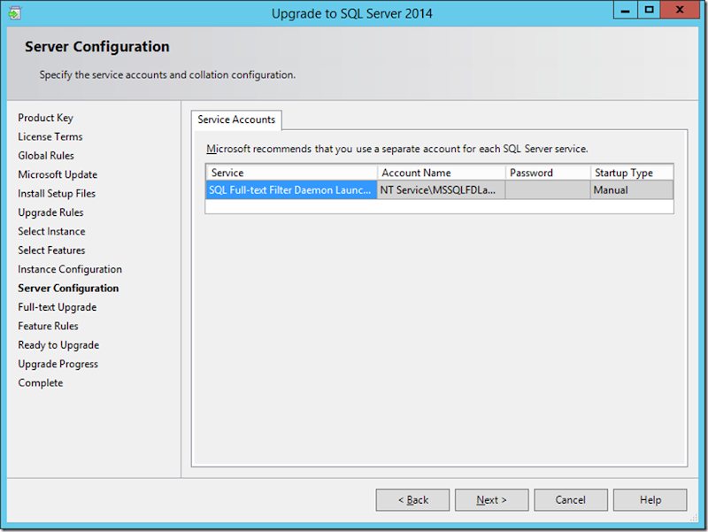This screenshot has width=708, height=532.
Task: Click the SQL Server setup icon in title bar
Action: 14,13
